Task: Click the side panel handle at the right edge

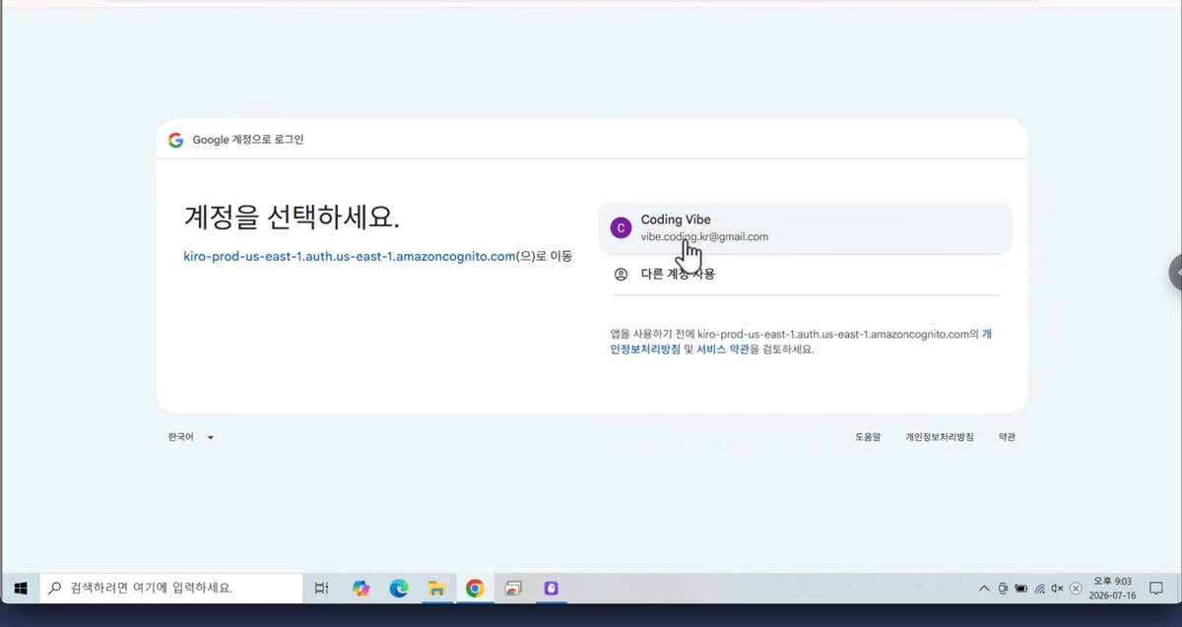Action: (x=1175, y=273)
